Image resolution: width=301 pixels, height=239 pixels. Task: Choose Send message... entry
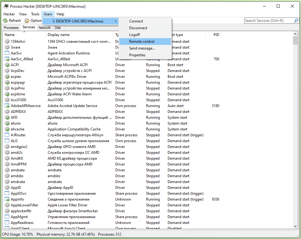pyautogui.click(x=145, y=48)
